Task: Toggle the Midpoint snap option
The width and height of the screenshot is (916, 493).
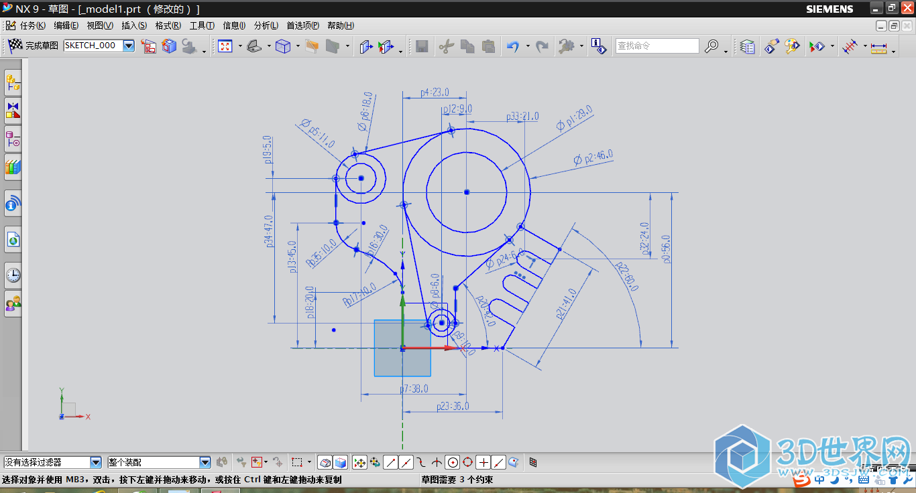Action: pyautogui.click(x=406, y=462)
